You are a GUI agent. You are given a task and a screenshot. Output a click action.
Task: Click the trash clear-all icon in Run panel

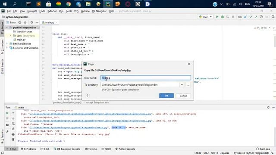[13, 139]
